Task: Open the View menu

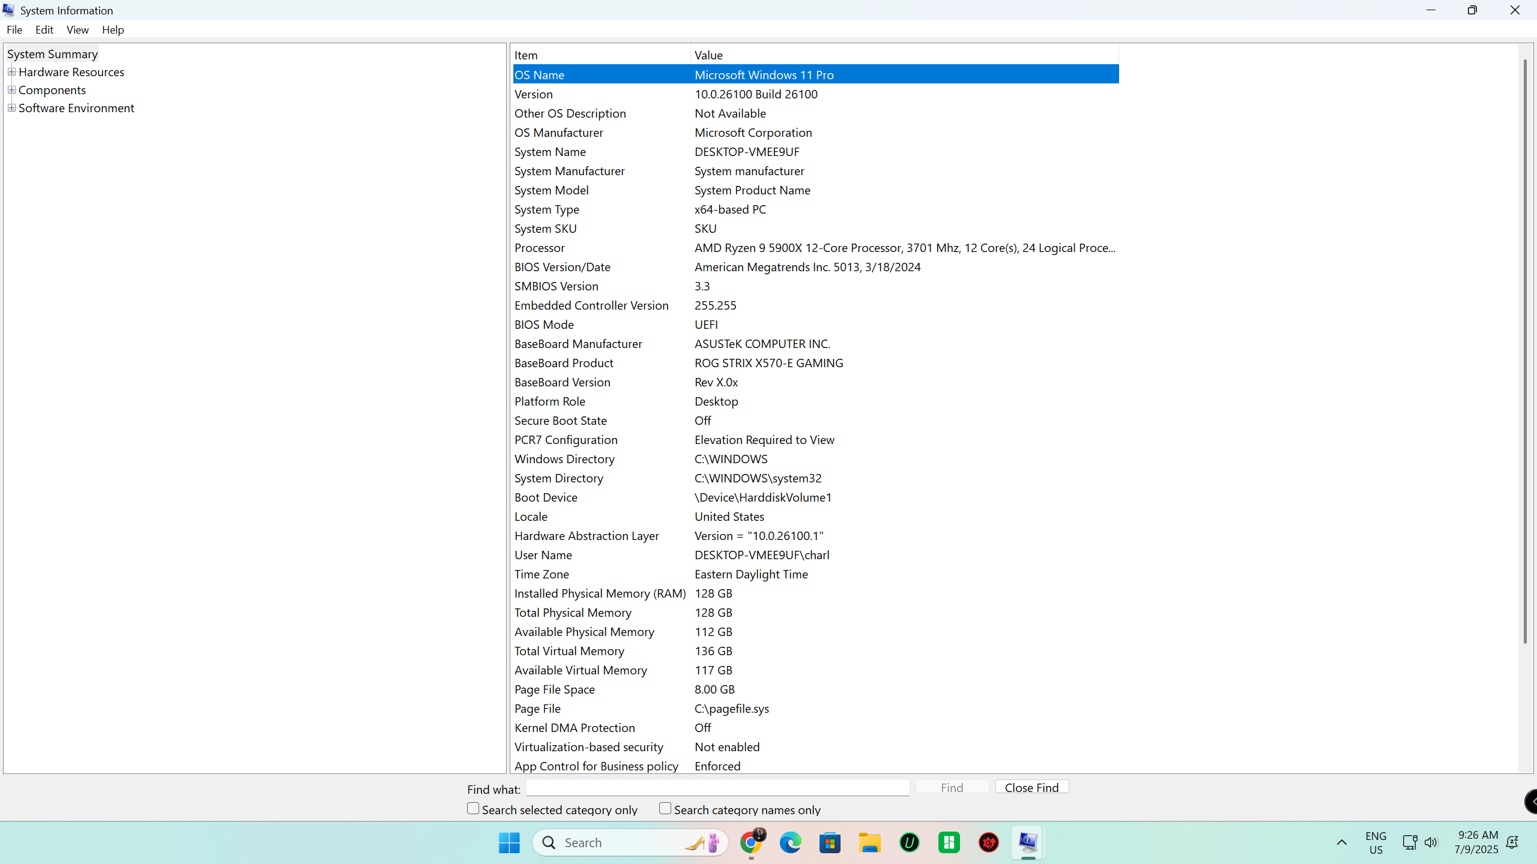Action: 77,29
